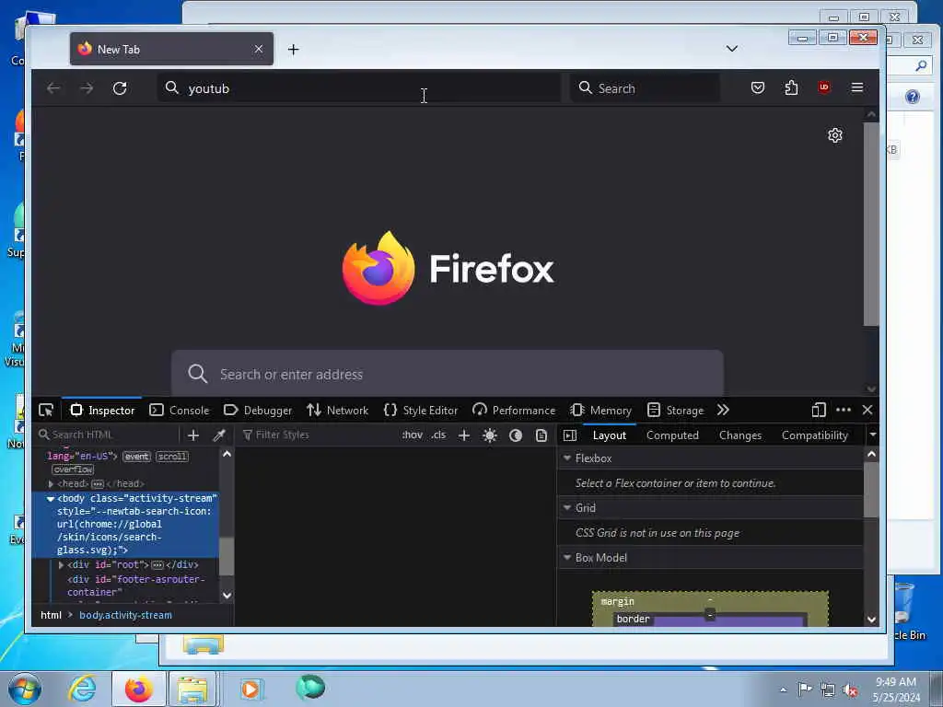Switch to the Console panel
This screenshot has height=707, width=943.
pyautogui.click(x=180, y=410)
